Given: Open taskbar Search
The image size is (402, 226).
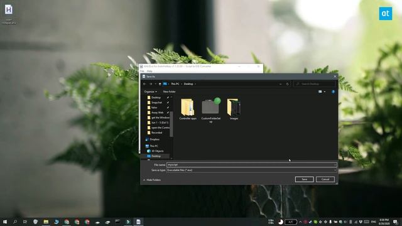Looking at the screenshot, I should click(15, 222).
